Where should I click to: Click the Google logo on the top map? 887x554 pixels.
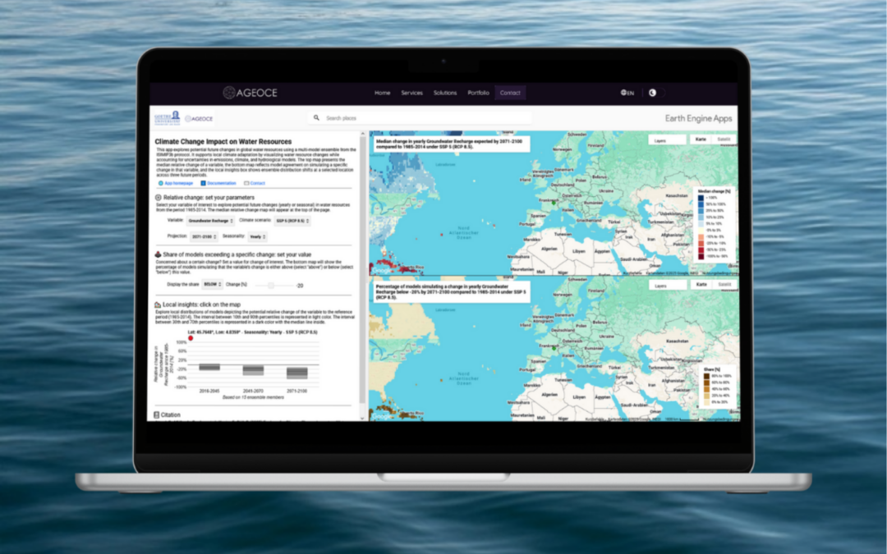[x=381, y=271]
